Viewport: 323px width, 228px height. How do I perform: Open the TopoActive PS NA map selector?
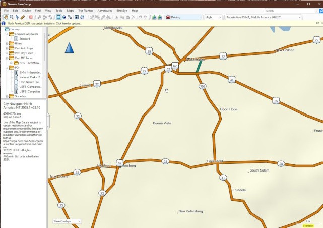(x=264, y=17)
